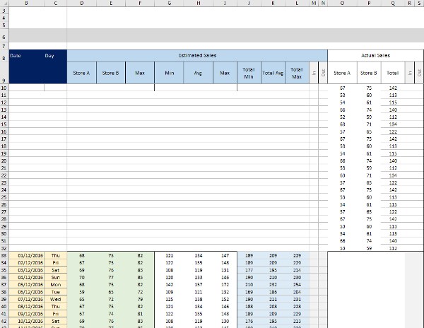
Task: Select the Estimated Sales merged header cell
Action: point(197,55)
